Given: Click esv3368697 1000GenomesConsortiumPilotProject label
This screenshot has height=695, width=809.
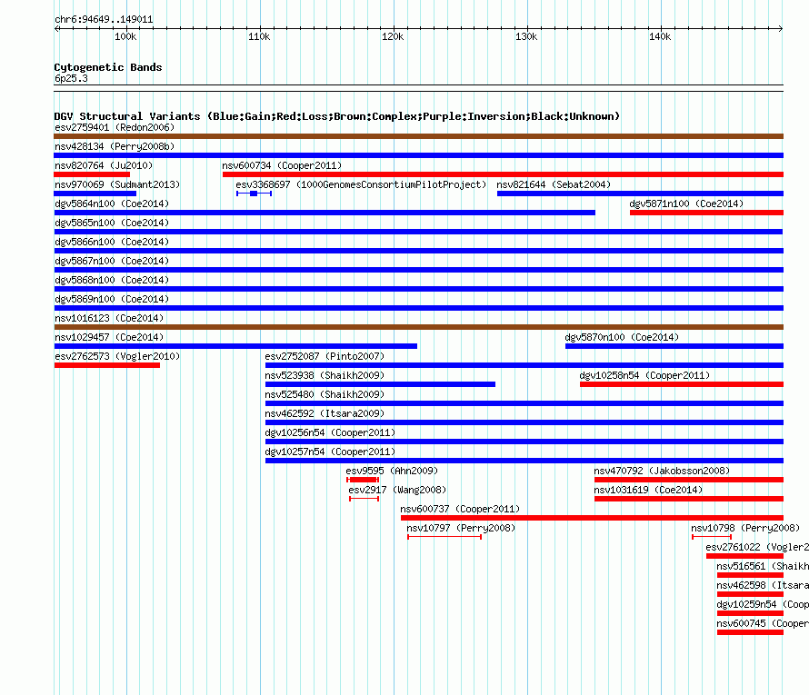Looking at the screenshot, I should click(361, 184).
